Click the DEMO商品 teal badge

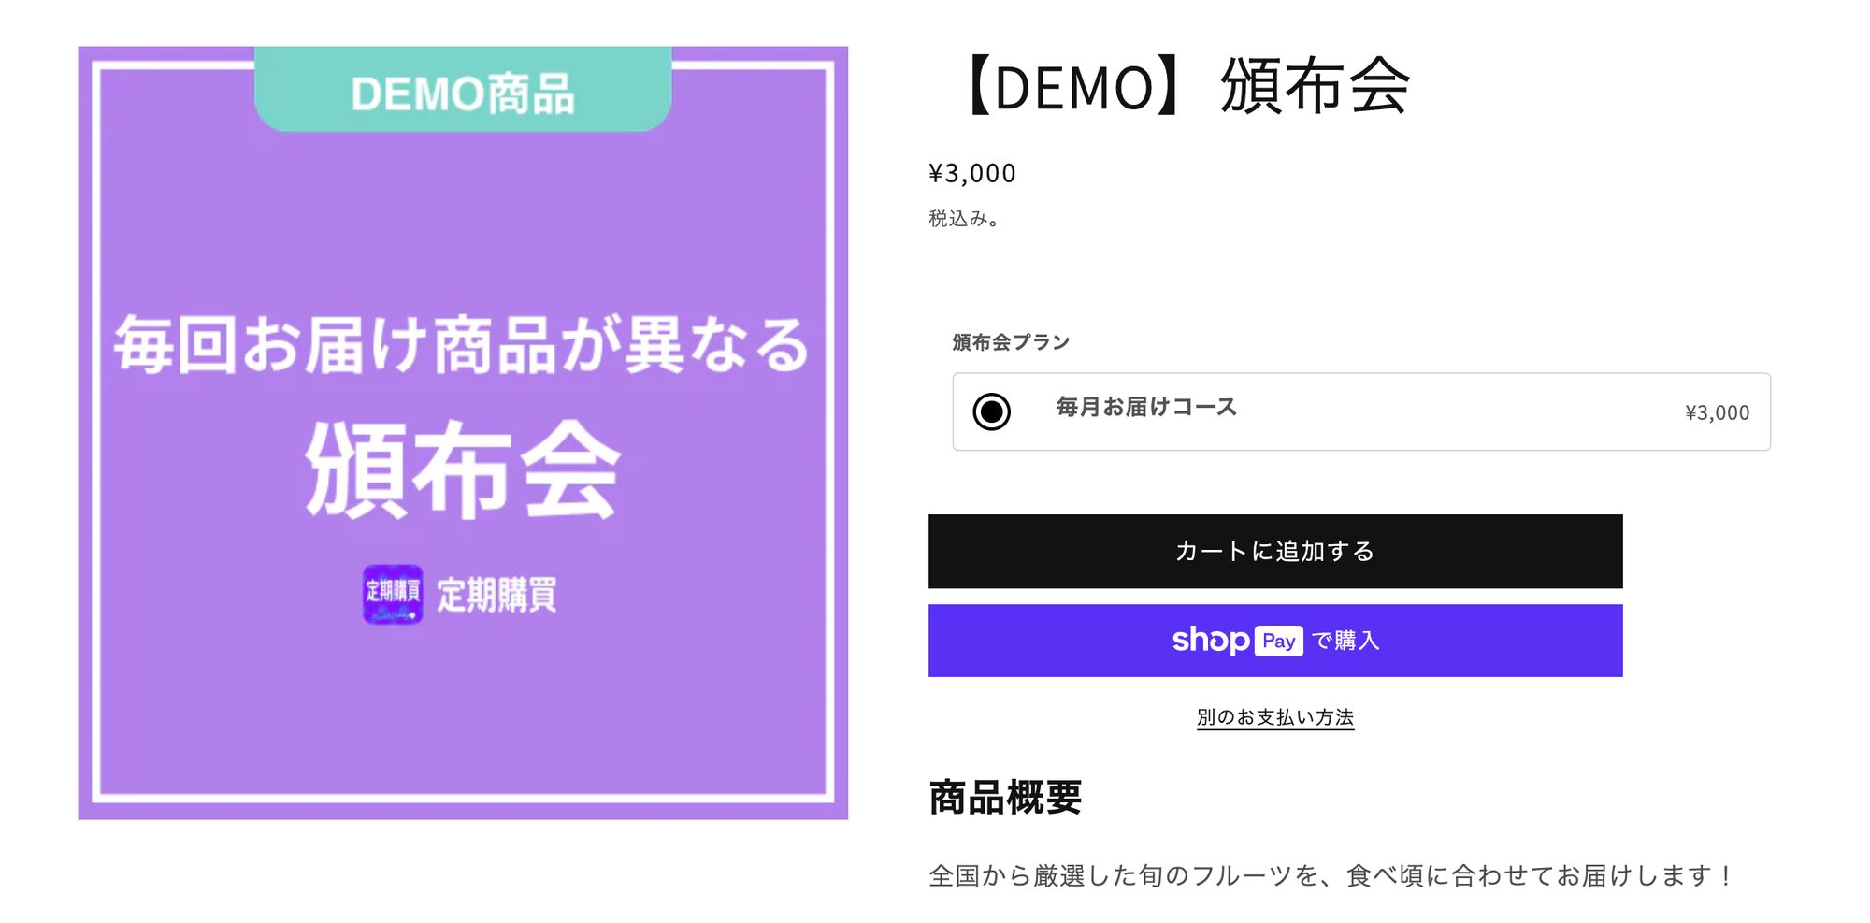tap(463, 92)
